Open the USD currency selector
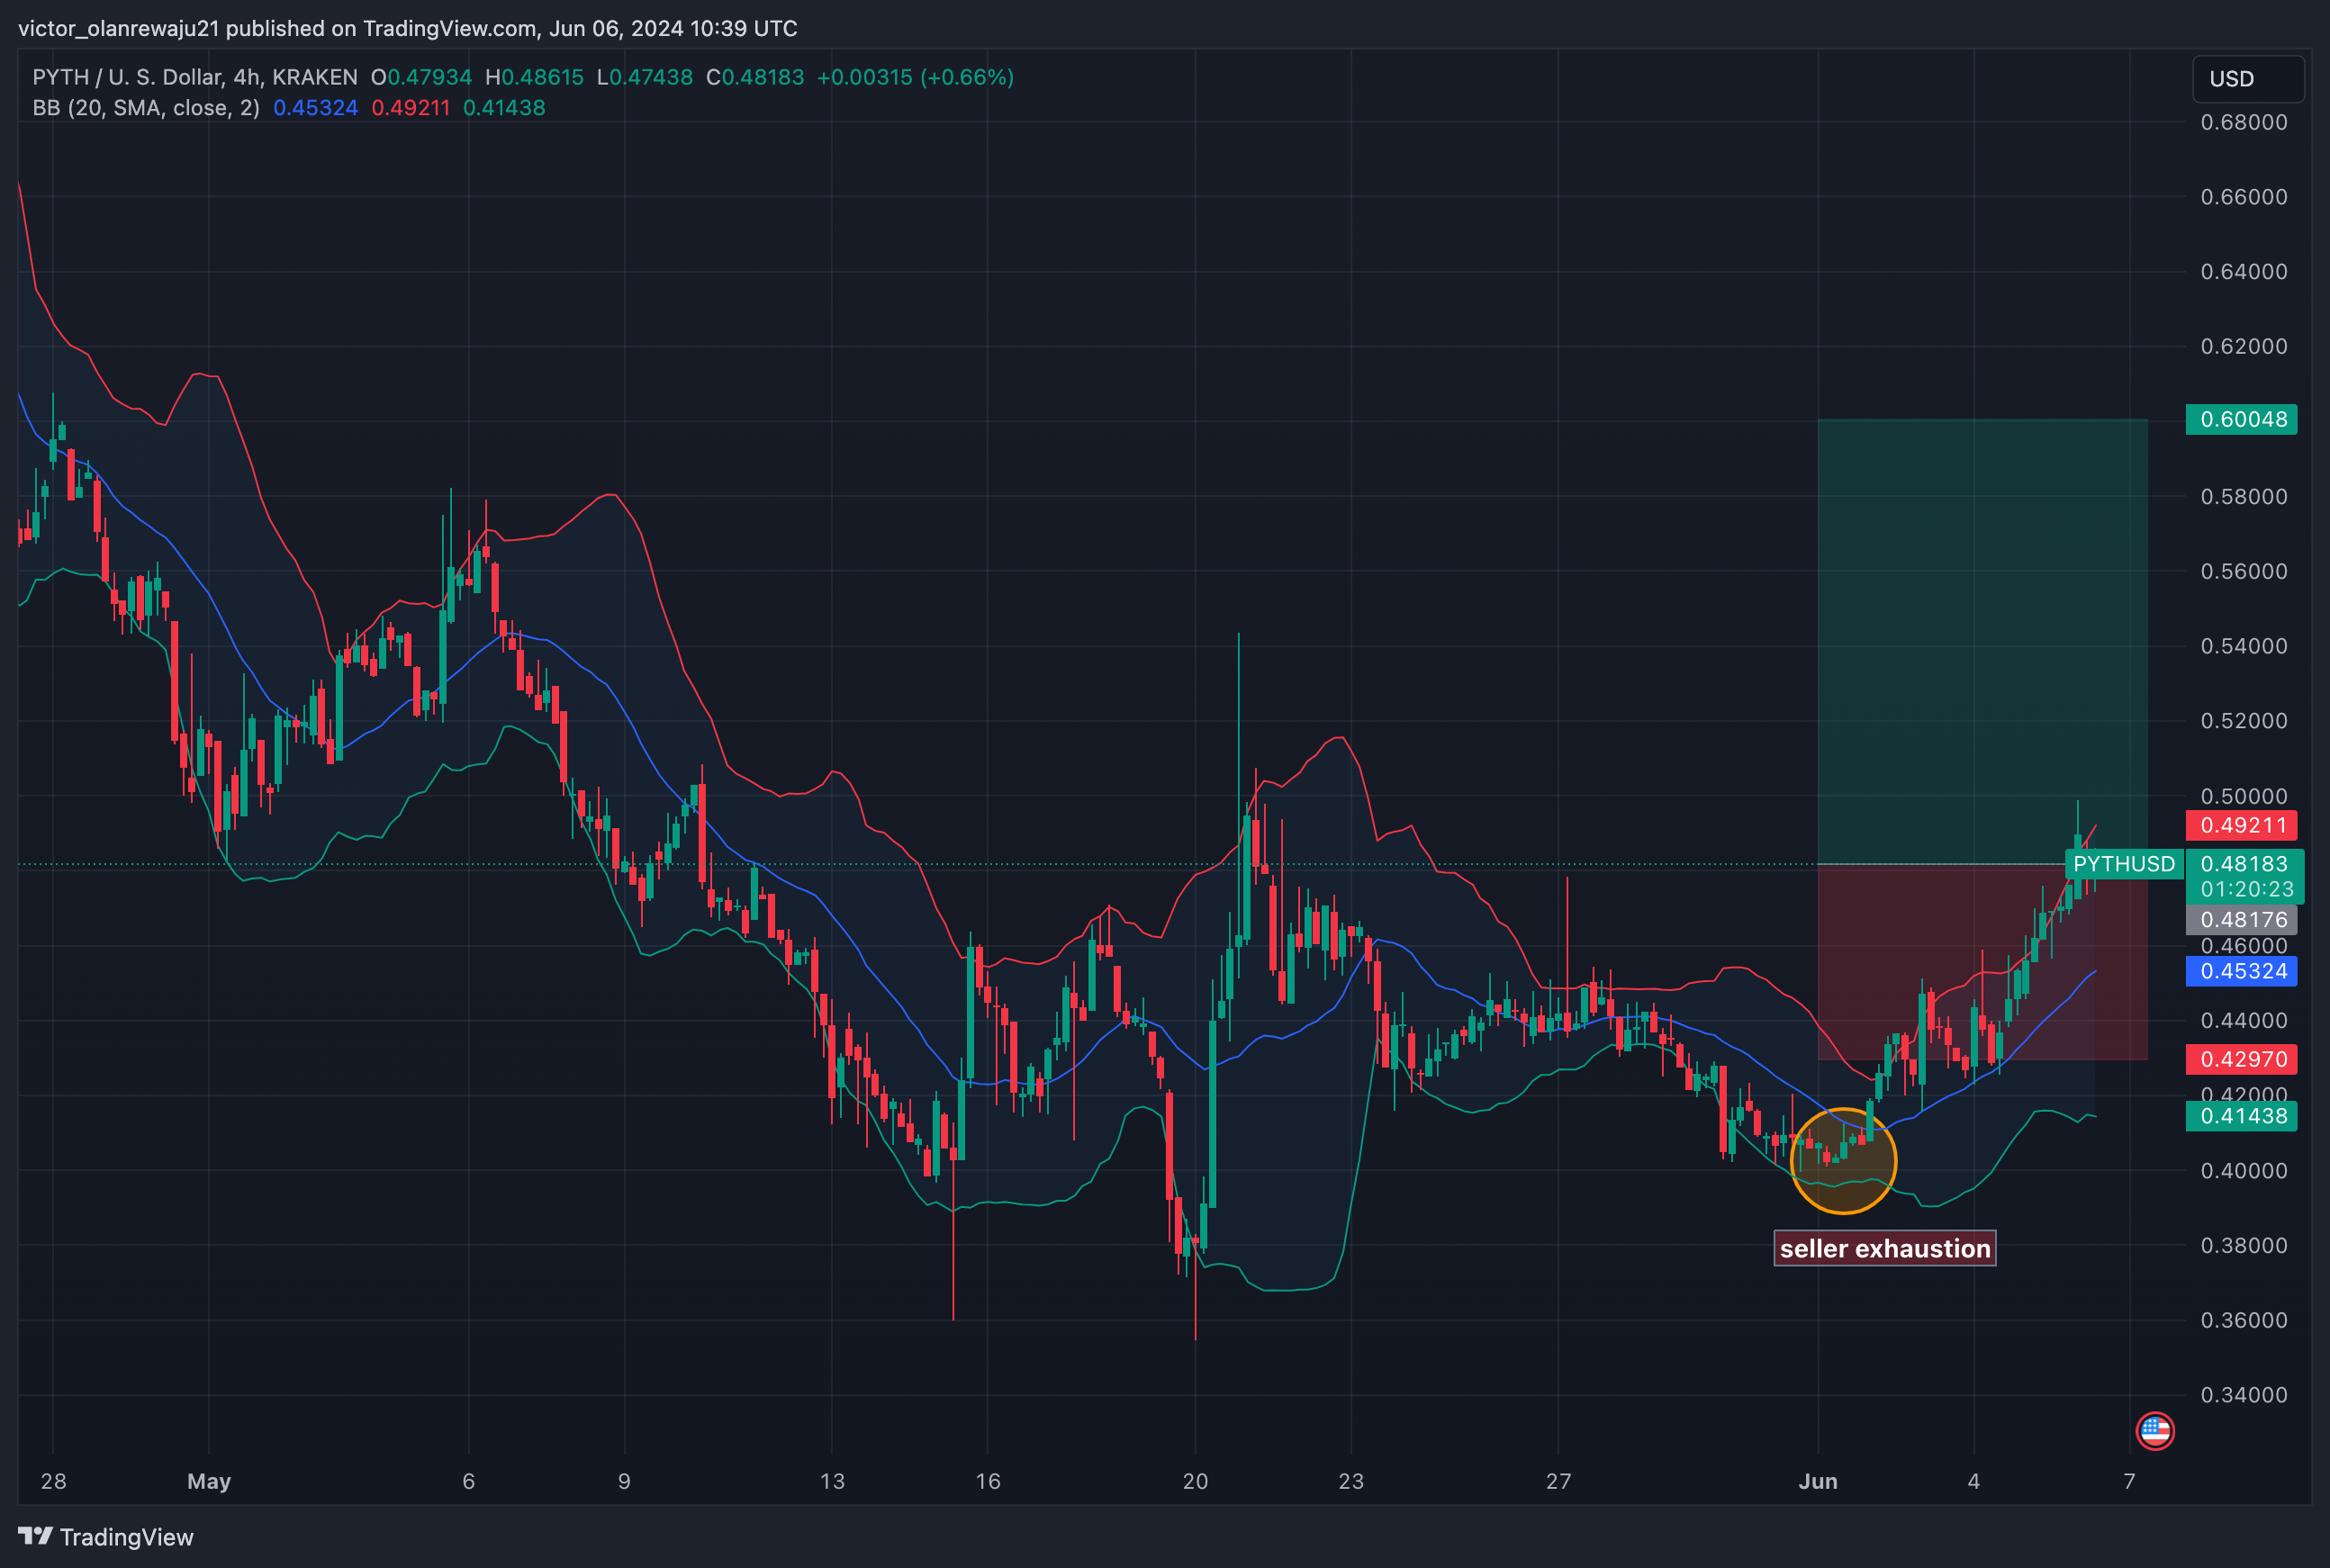 [x=2247, y=79]
